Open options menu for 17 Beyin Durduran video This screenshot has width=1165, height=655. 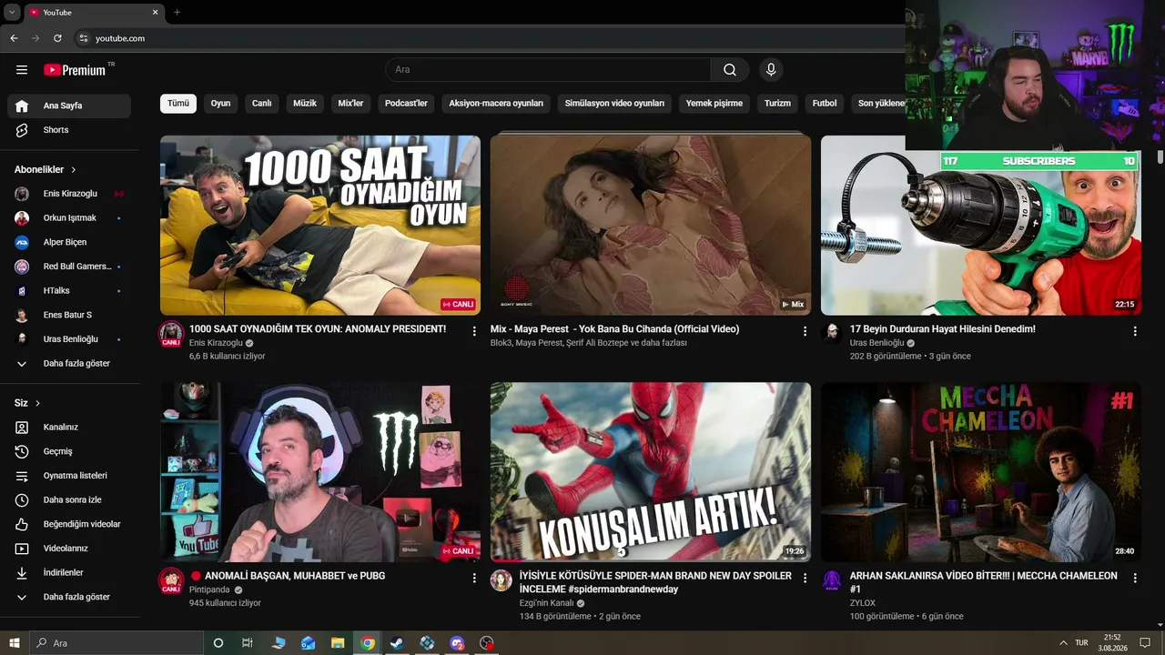[1135, 331]
